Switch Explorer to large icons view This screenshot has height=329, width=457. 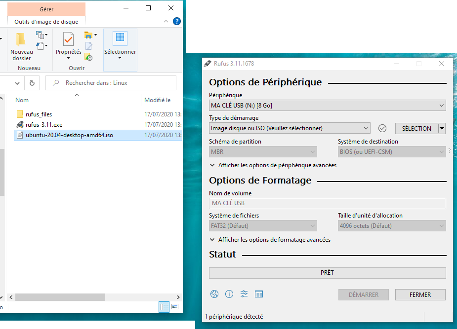point(175,307)
